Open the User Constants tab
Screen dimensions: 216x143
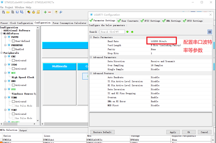pyautogui.click(x=128, y=21)
